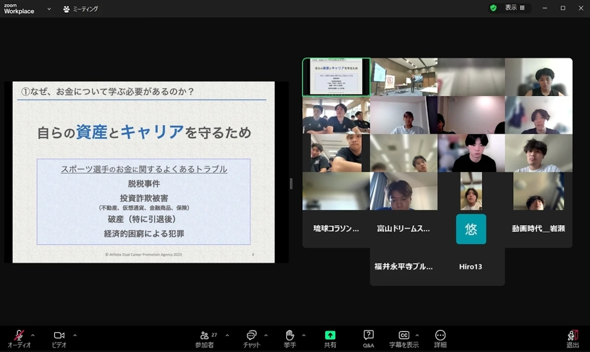
Task: Click the green encryption shield icon
Action: click(x=493, y=8)
